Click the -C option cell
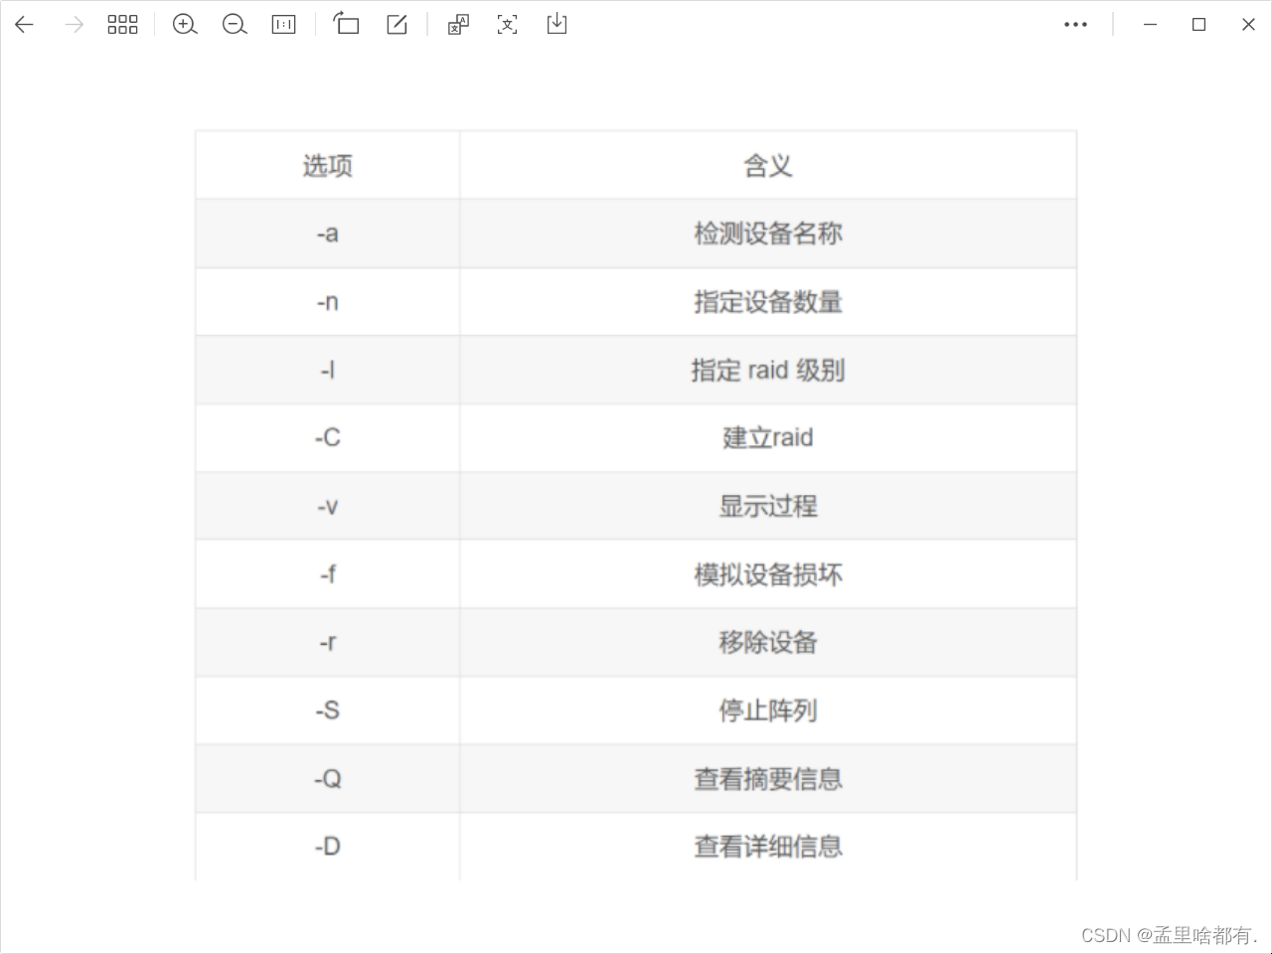The height and width of the screenshot is (954, 1272). [328, 438]
